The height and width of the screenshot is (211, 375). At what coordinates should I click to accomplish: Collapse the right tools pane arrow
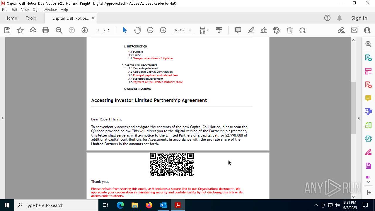(x=359, y=118)
